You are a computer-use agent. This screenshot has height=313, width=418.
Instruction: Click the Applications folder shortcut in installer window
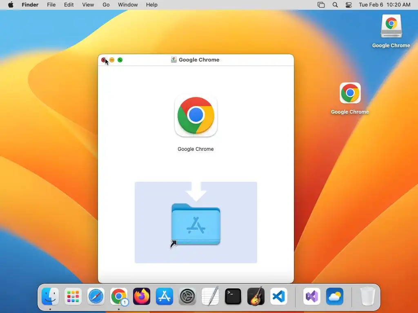click(196, 224)
